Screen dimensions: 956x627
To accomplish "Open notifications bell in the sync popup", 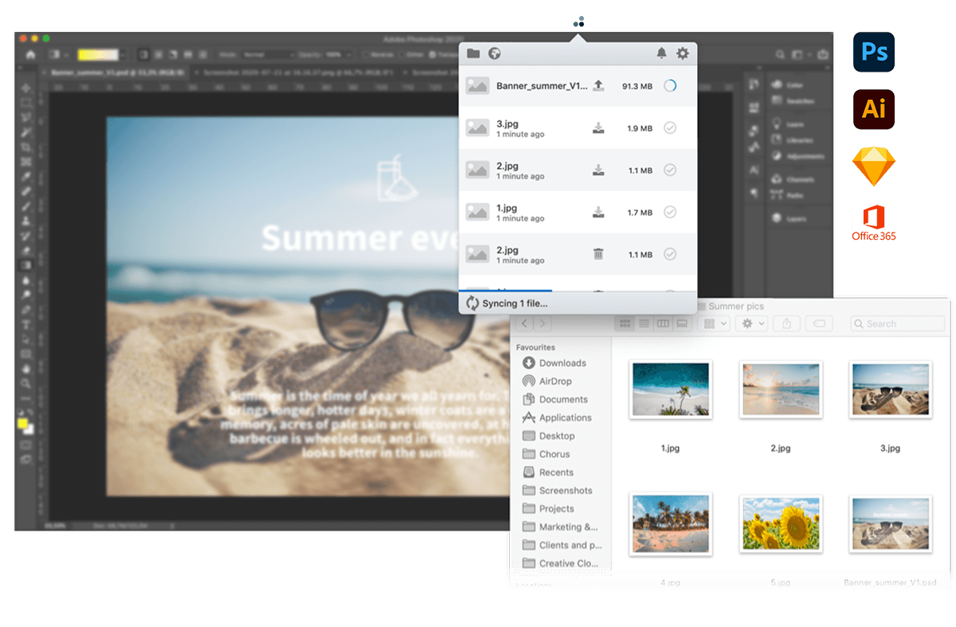I will click(661, 53).
